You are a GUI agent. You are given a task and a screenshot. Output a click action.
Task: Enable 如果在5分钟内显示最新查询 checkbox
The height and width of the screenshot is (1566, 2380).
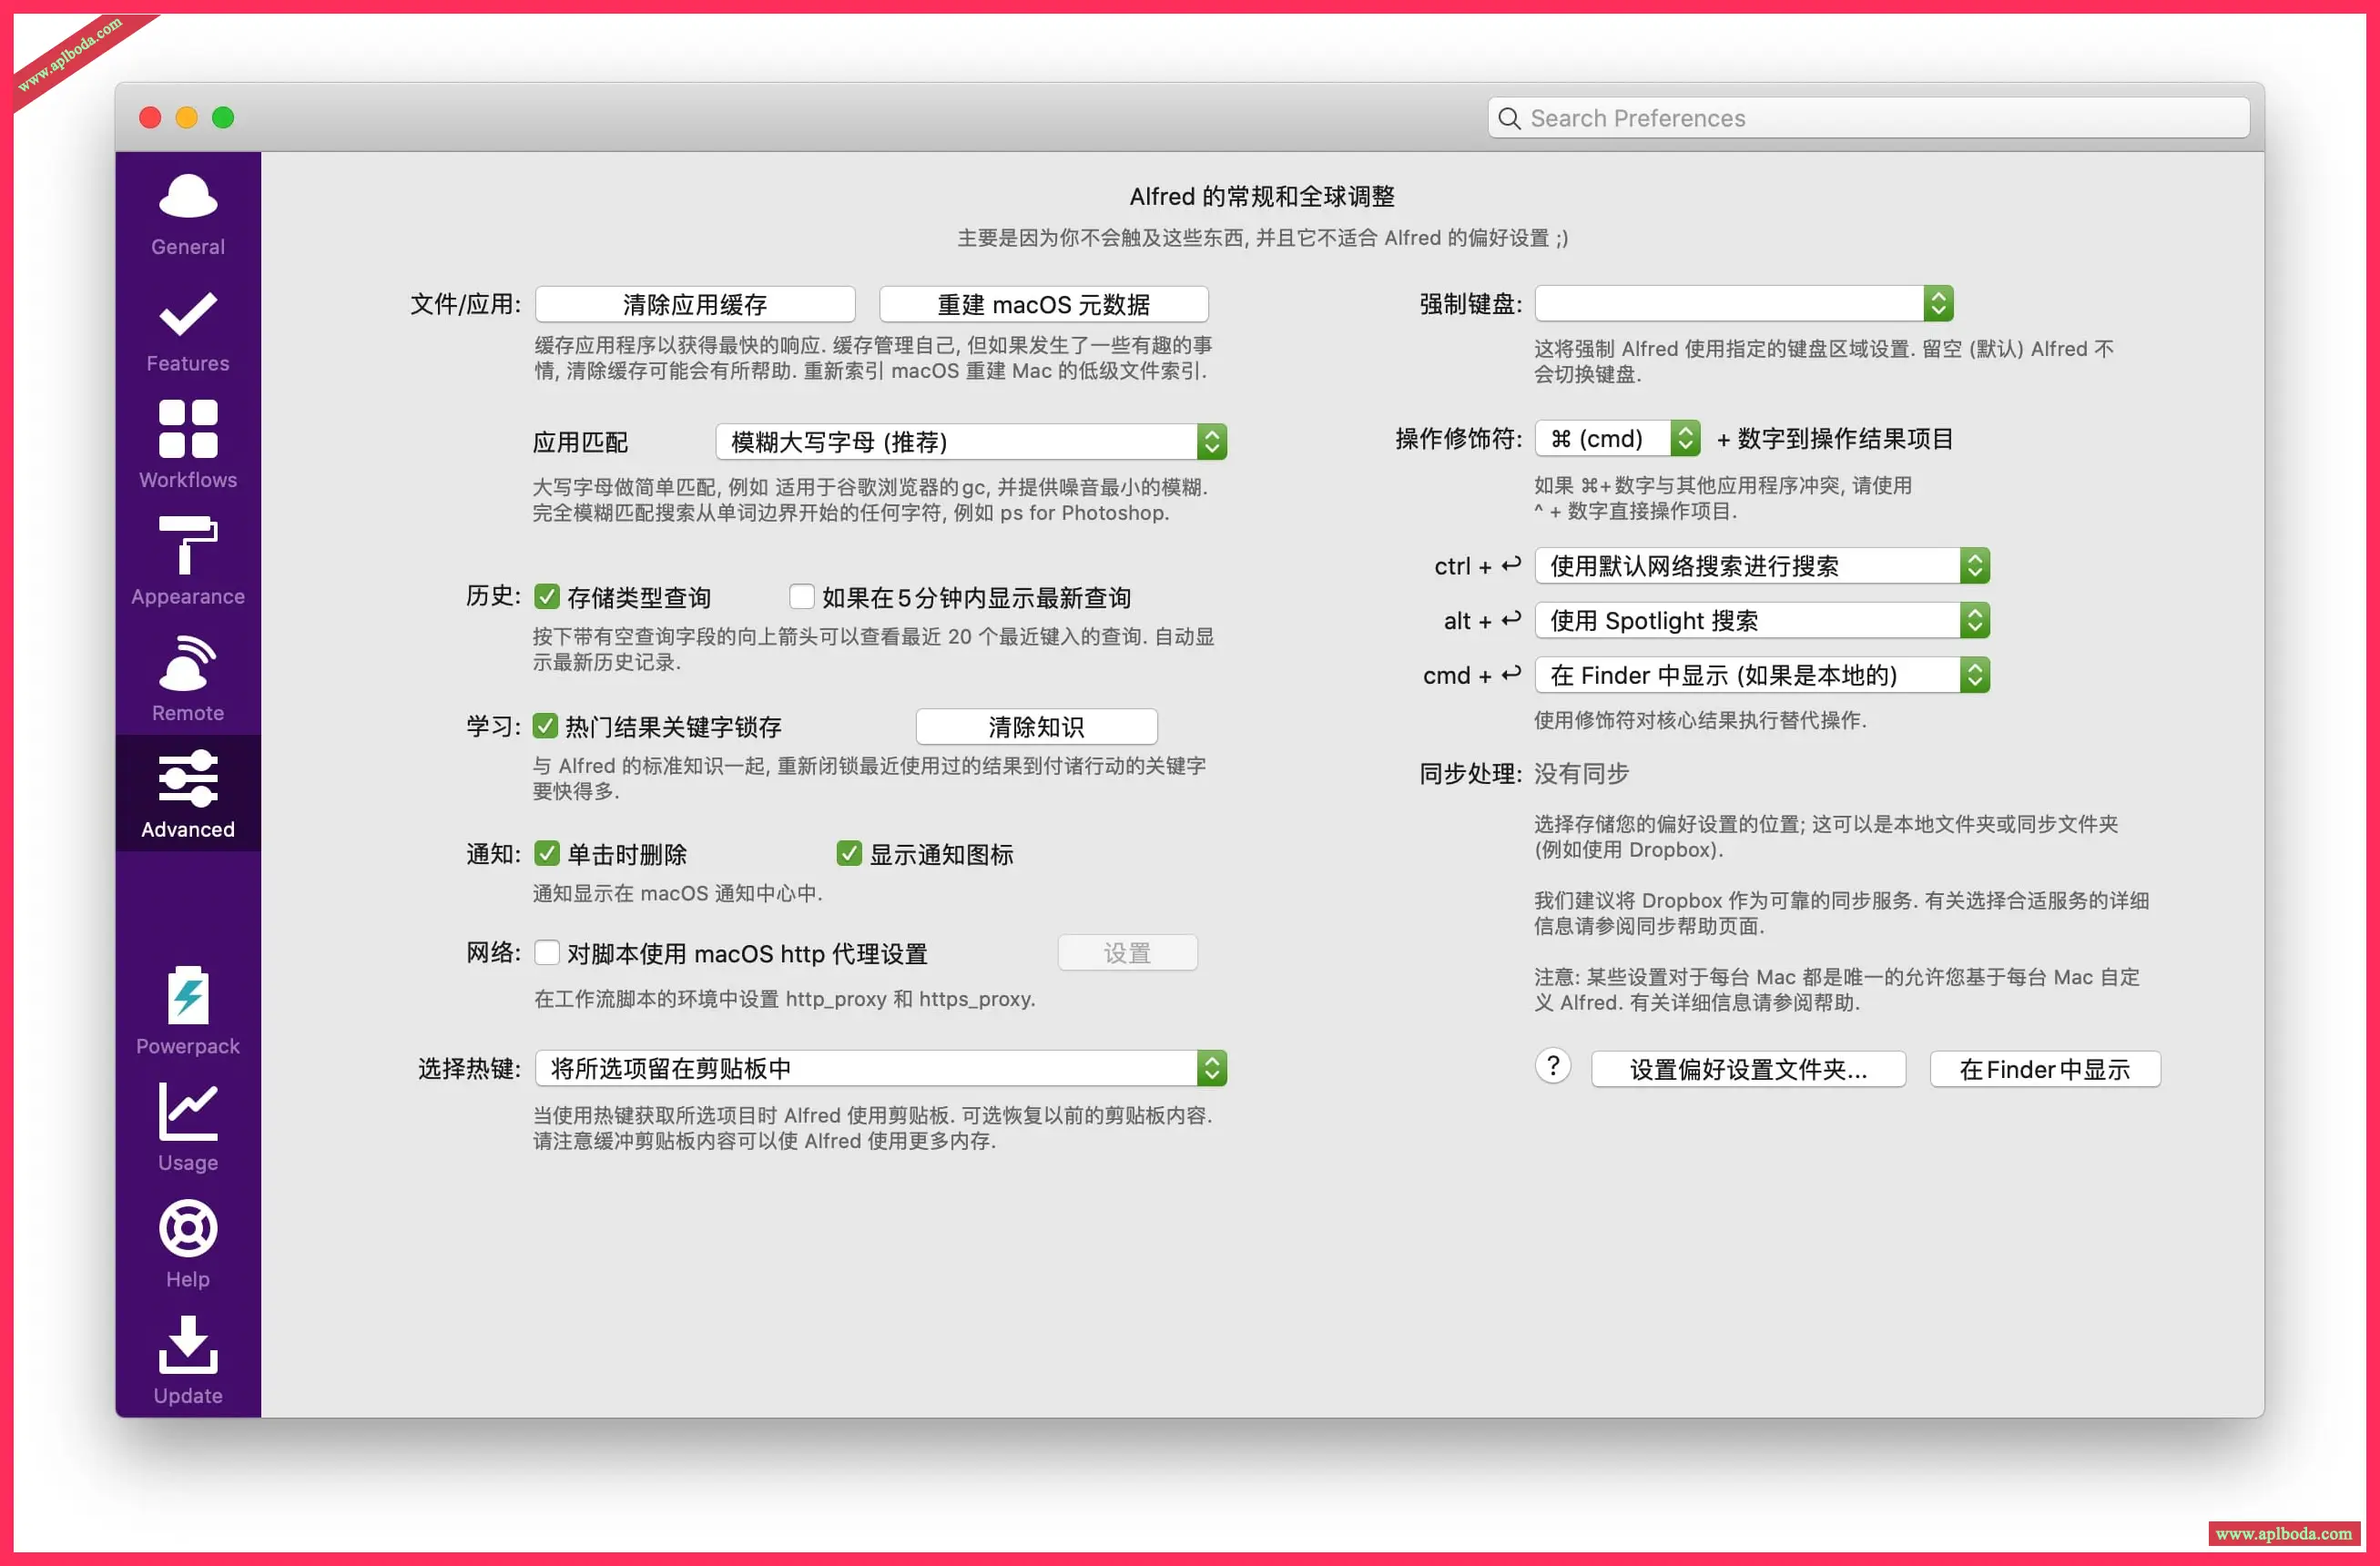(x=801, y=597)
